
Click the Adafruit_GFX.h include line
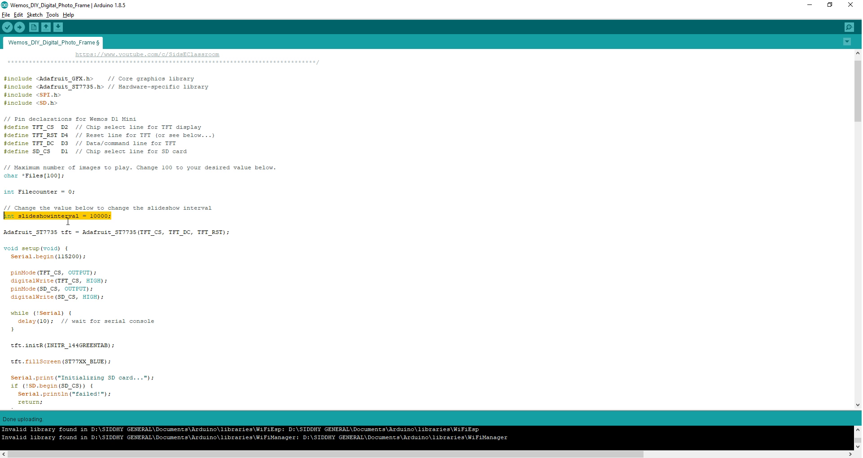tap(99, 79)
